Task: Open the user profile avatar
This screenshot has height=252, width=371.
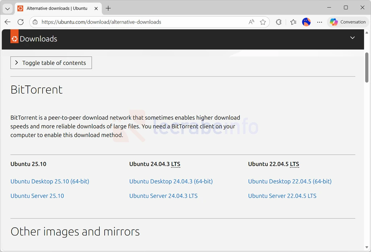Action: pos(307,22)
